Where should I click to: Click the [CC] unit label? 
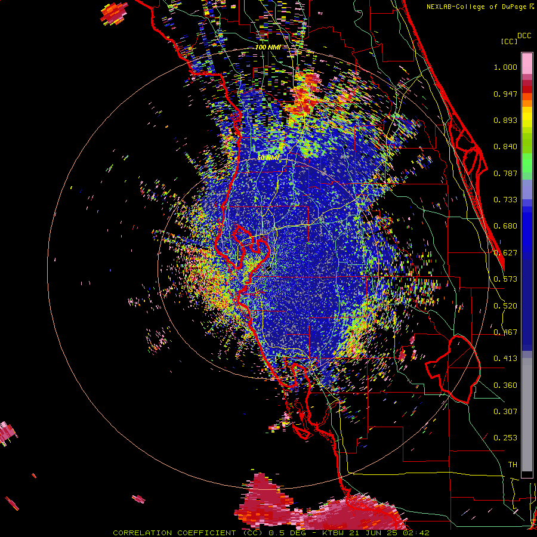pos(510,41)
